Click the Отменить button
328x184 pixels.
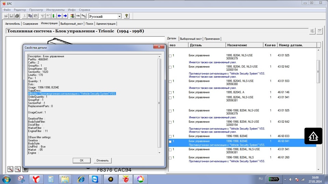pyautogui.click(x=102, y=160)
